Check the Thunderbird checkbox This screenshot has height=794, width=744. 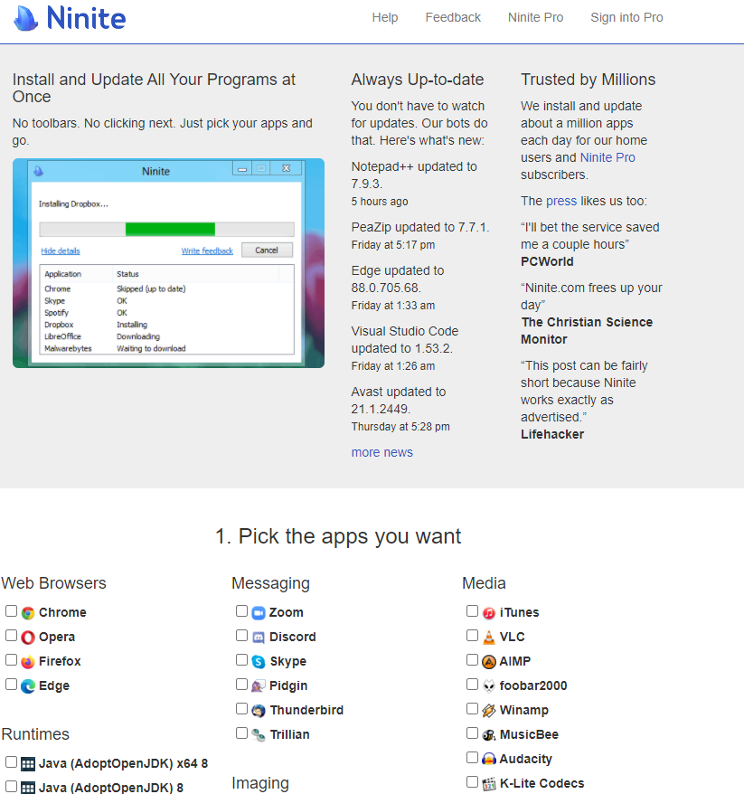tap(242, 709)
